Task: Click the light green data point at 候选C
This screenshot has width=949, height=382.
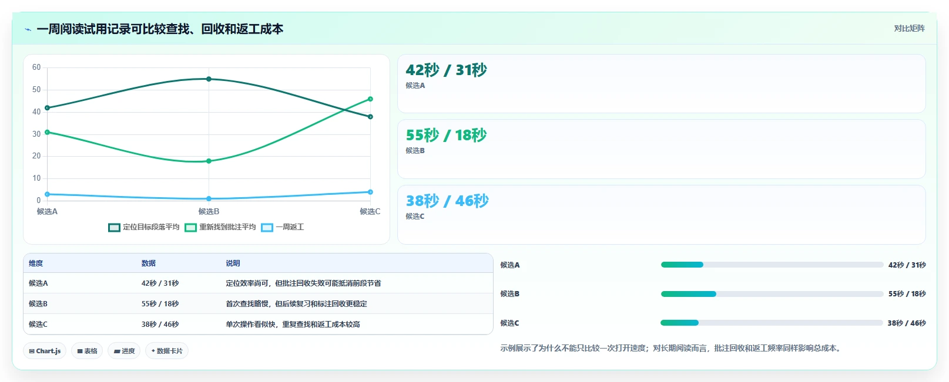Action: [370, 99]
